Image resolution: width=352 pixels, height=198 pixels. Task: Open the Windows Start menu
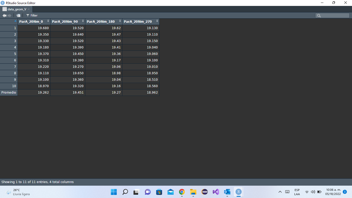114,192
